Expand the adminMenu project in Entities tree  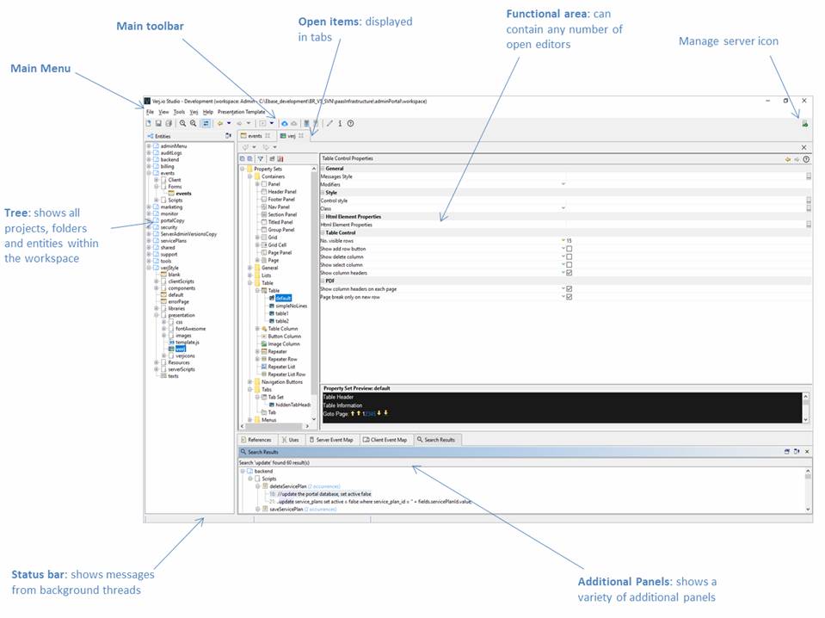149,146
